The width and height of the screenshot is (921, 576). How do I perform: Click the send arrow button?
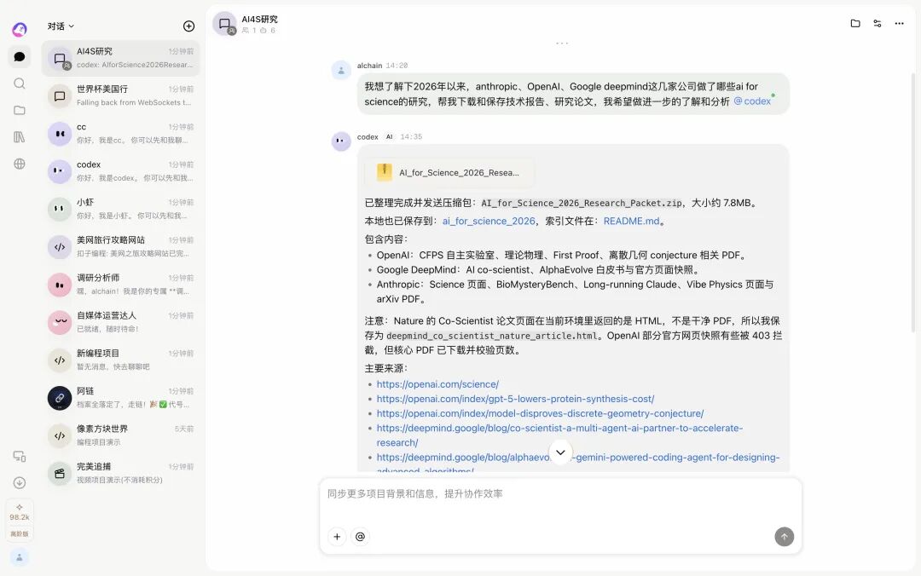tap(785, 537)
